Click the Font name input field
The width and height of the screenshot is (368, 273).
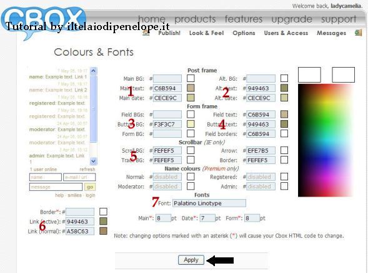click(x=209, y=203)
